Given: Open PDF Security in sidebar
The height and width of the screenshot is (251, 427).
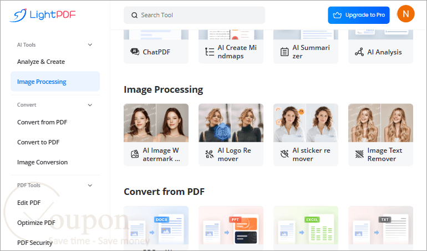Looking at the screenshot, I should point(34,243).
